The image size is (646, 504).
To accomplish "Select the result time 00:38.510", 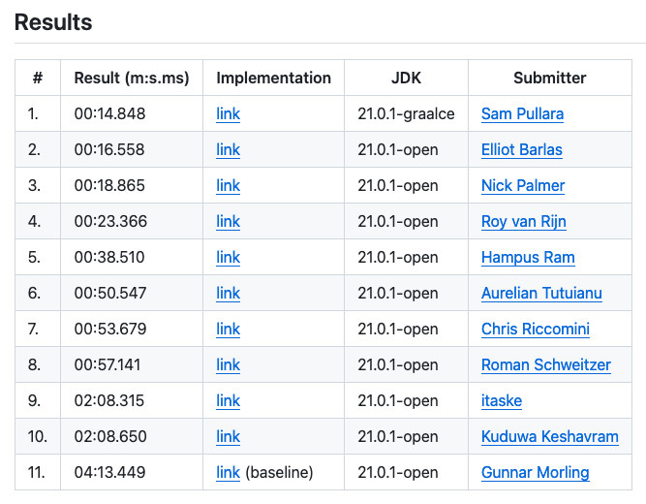I will click(x=109, y=258).
